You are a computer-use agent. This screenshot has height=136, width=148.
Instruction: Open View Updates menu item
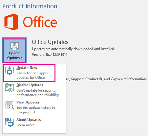34,107
